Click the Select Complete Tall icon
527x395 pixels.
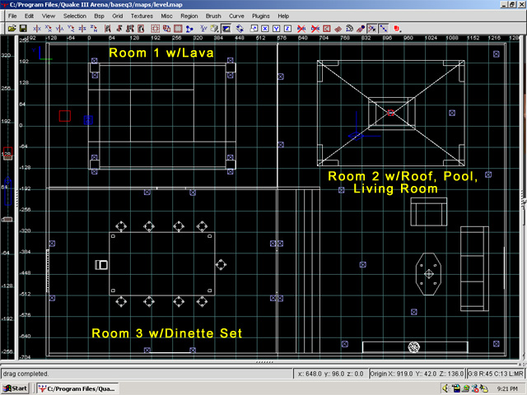[x=108, y=29]
